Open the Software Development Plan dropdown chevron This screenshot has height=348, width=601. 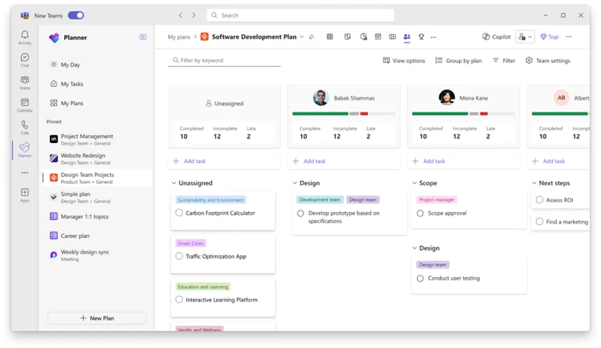[302, 37]
